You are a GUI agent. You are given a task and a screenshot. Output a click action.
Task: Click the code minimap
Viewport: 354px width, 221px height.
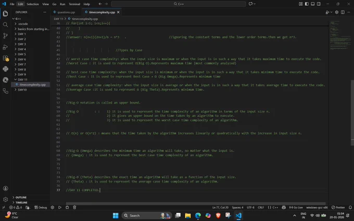point(339,35)
